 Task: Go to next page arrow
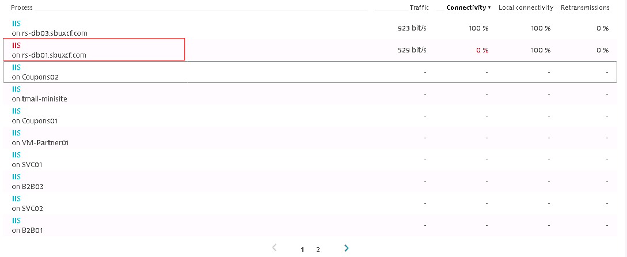coord(346,248)
